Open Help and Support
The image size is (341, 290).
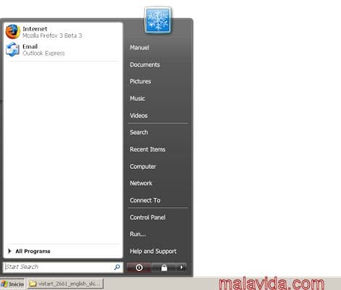coord(153,252)
